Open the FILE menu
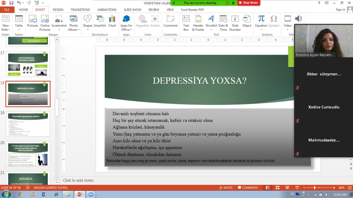The height and width of the screenshot is (198, 353). click(x=7, y=10)
